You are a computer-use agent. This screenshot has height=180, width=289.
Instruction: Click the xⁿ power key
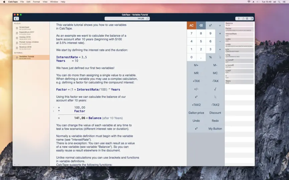[x=196, y=97]
